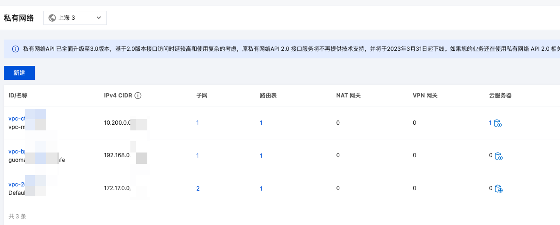Click the 共 3 条 total count text
560x225 pixels.
click(x=17, y=217)
